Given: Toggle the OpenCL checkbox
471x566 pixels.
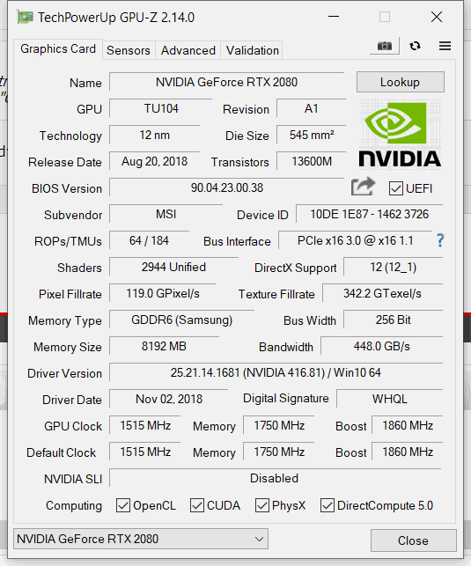Looking at the screenshot, I should pos(122,505).
